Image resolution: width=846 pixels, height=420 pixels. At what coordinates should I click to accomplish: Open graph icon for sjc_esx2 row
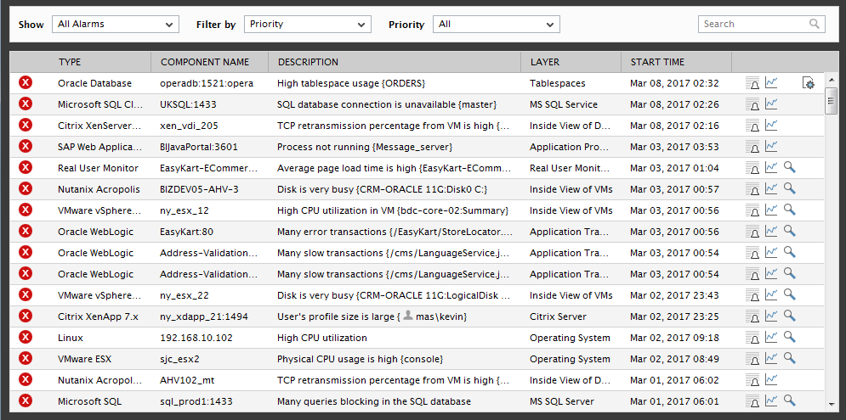771,358
